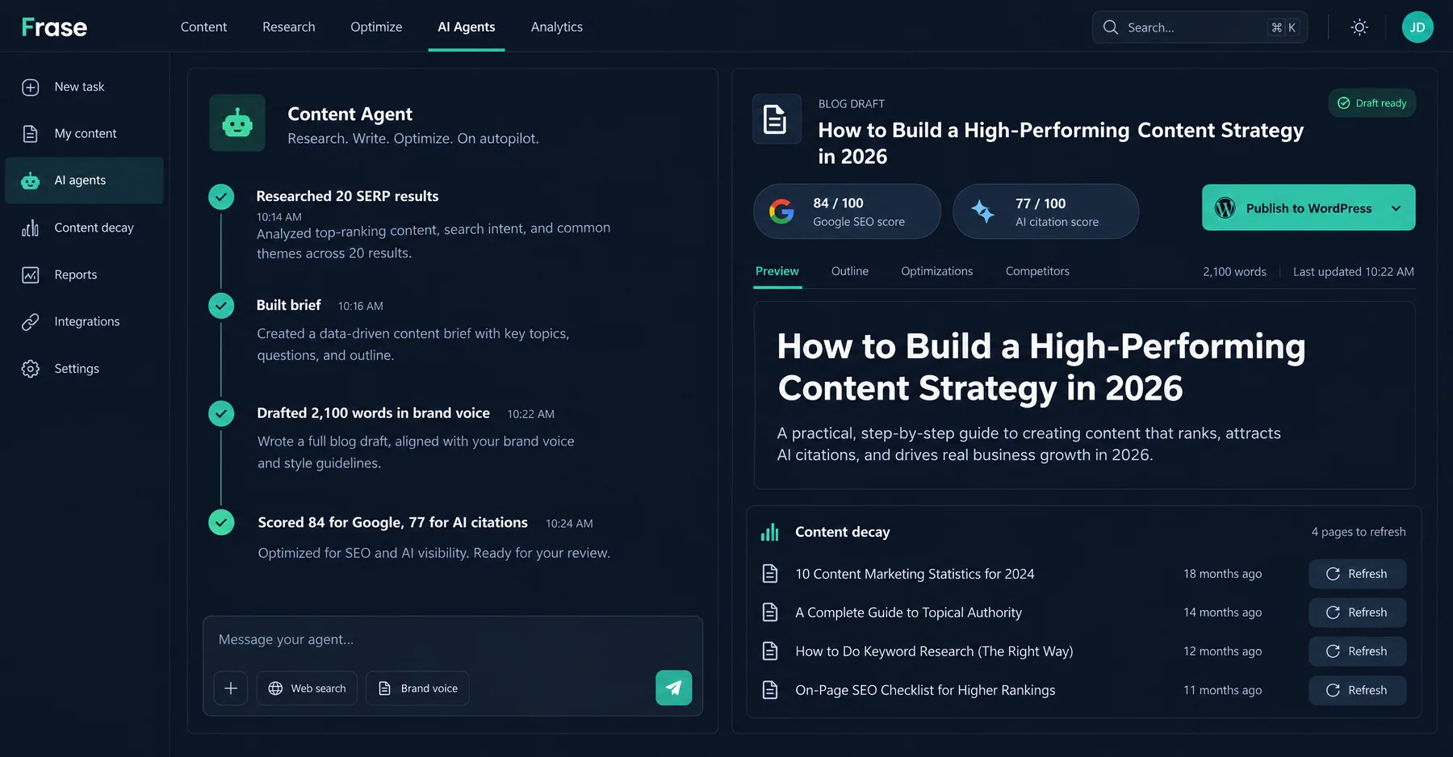Screen dimensions: 1453x757
Task: Click the Built brief step checkmark
Action: pyautogui.click(x=221, y=306)
